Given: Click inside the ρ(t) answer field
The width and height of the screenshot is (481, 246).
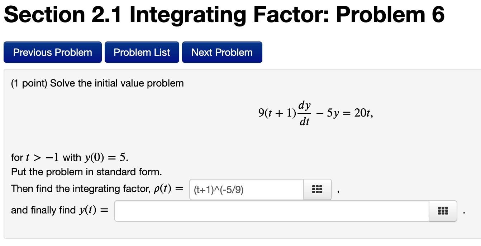Looking at the screenshot, I should (x=246, y=190).
